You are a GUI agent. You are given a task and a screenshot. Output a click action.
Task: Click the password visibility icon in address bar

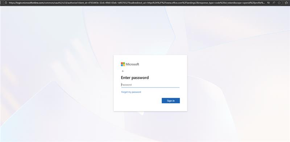pyautogui.click(x=268, y=3)
